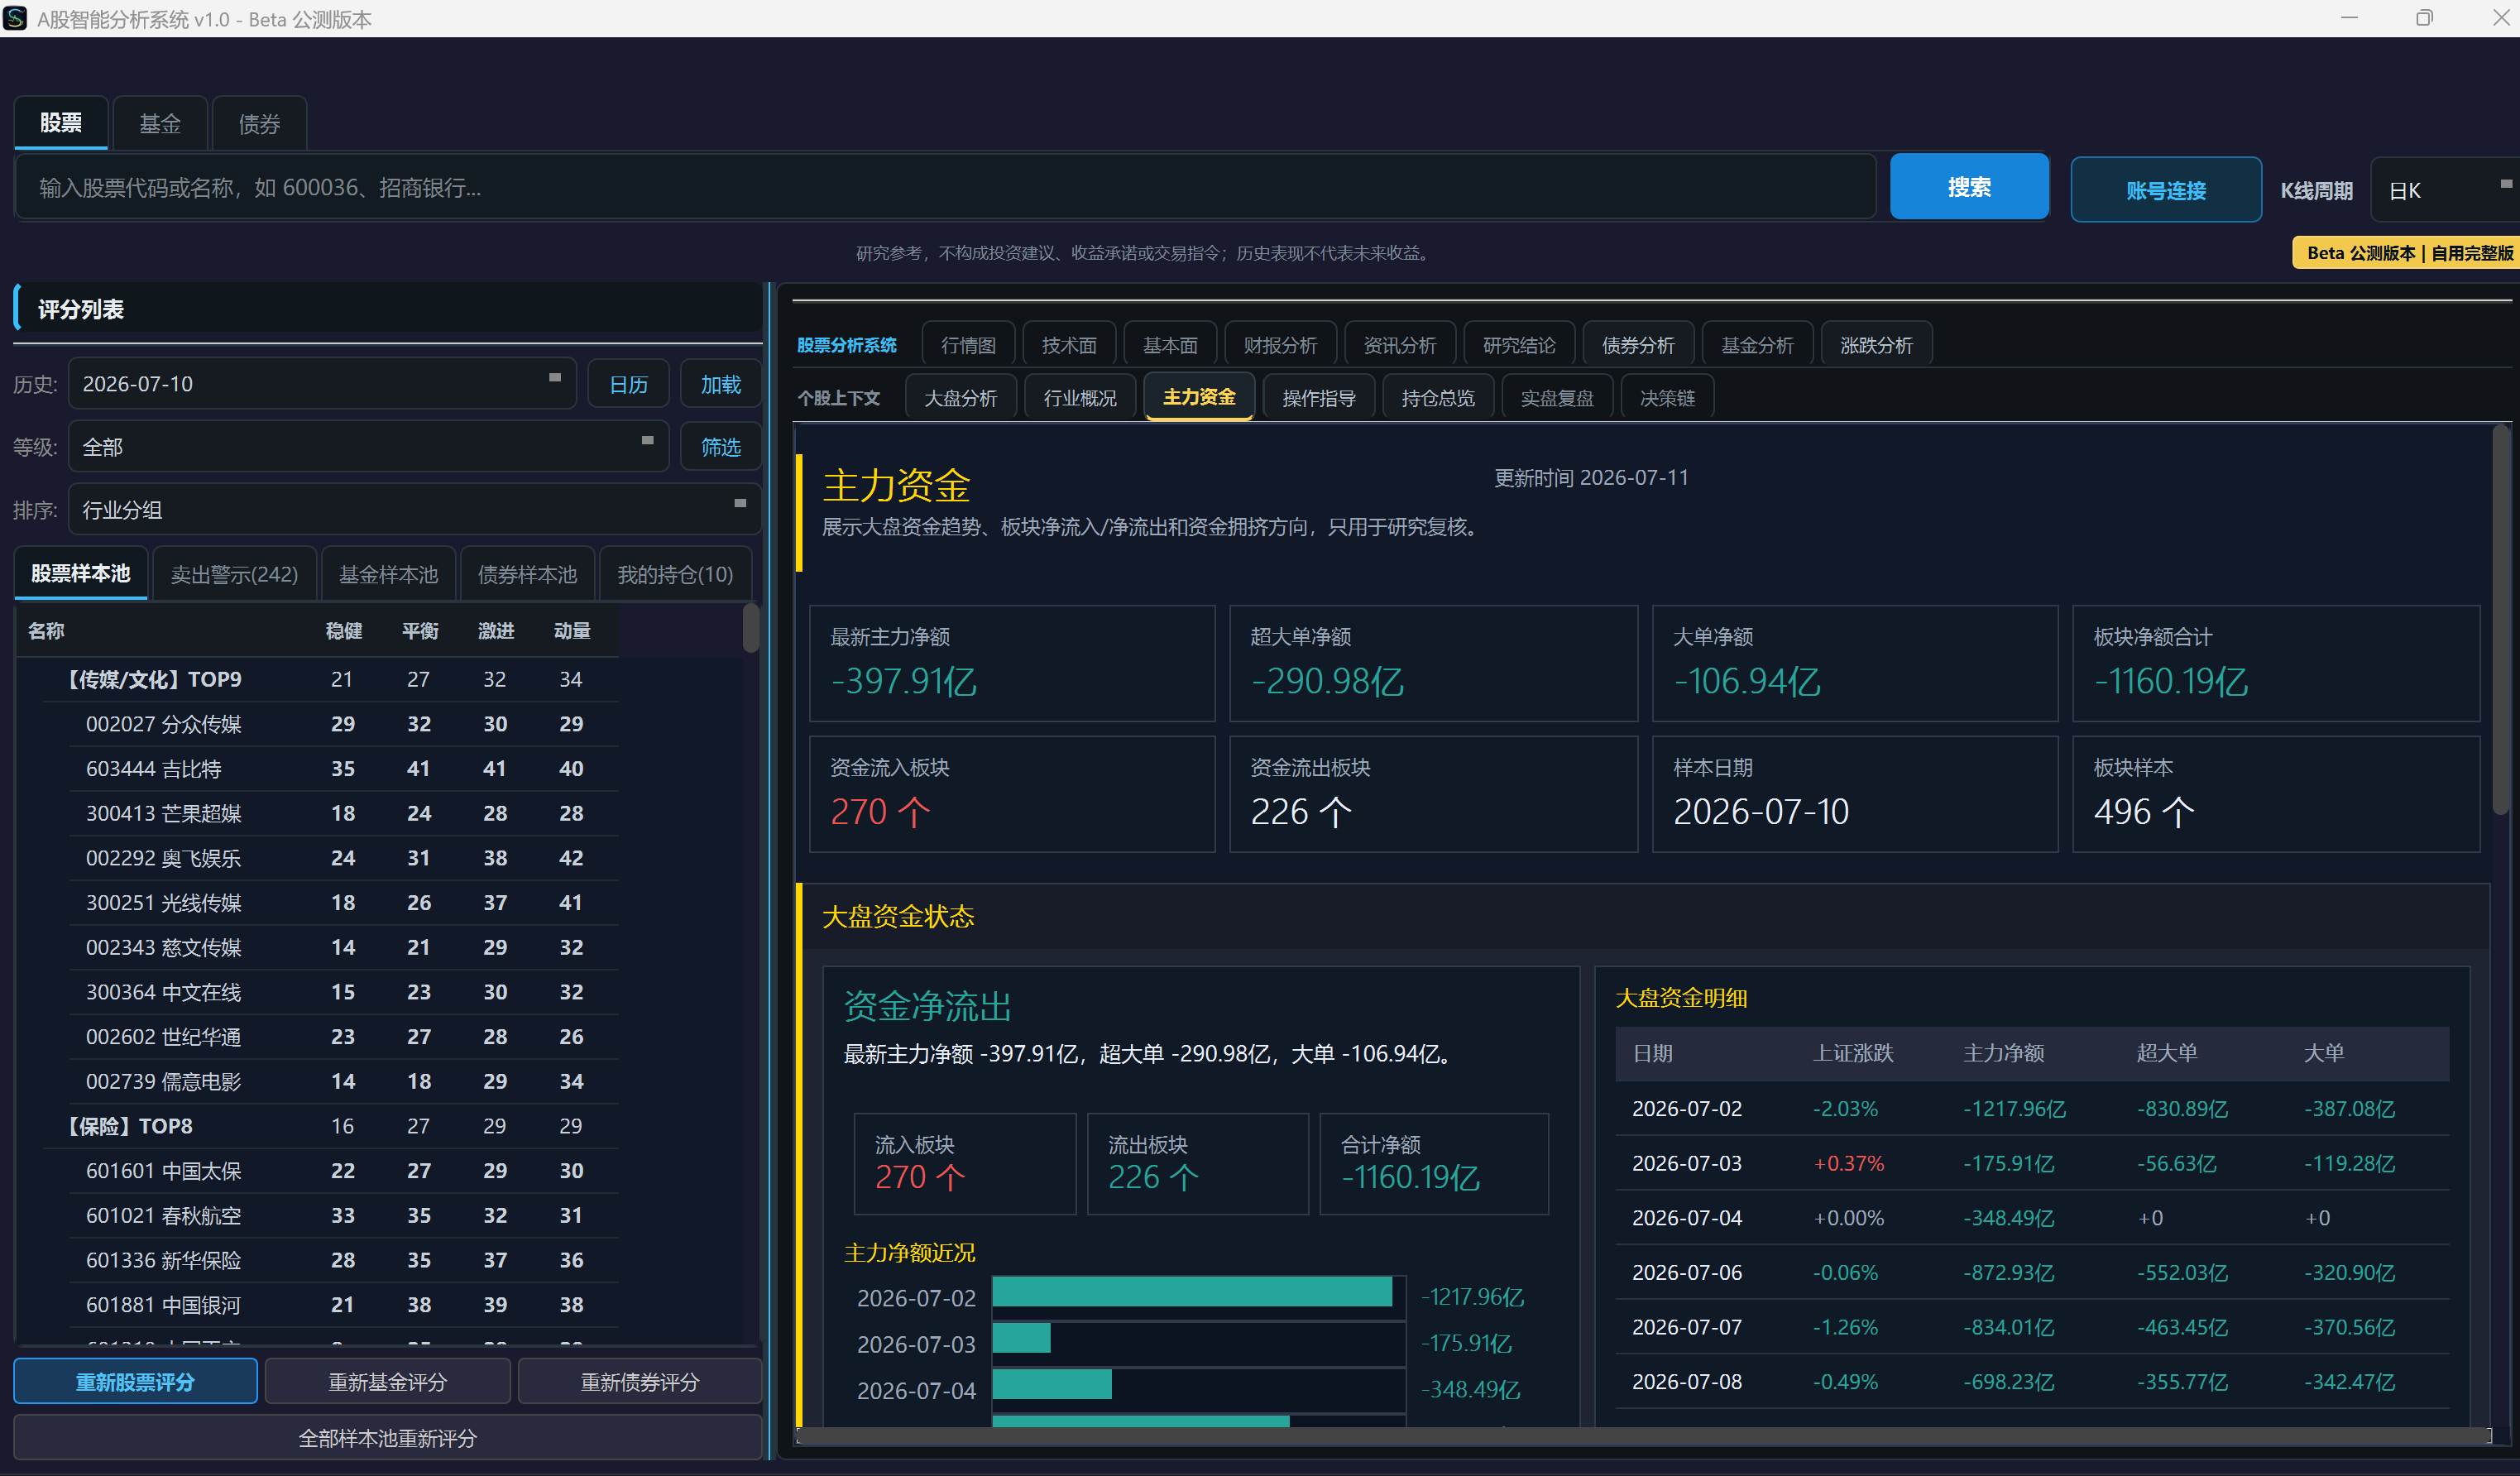The width and height of the screenshot is (2520, 1476).
Task: Open the 债券分析 tab
Action: point(1638,345)
